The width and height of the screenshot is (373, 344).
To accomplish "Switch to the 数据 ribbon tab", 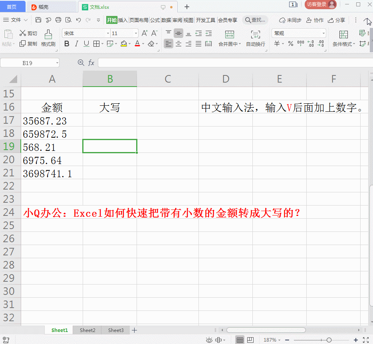I will [166, 20].
